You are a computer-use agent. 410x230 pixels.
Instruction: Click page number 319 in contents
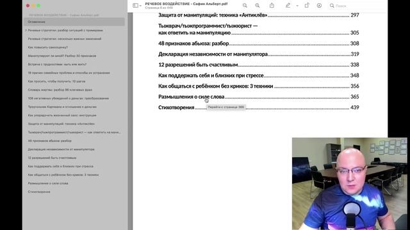tap(355, 54)
